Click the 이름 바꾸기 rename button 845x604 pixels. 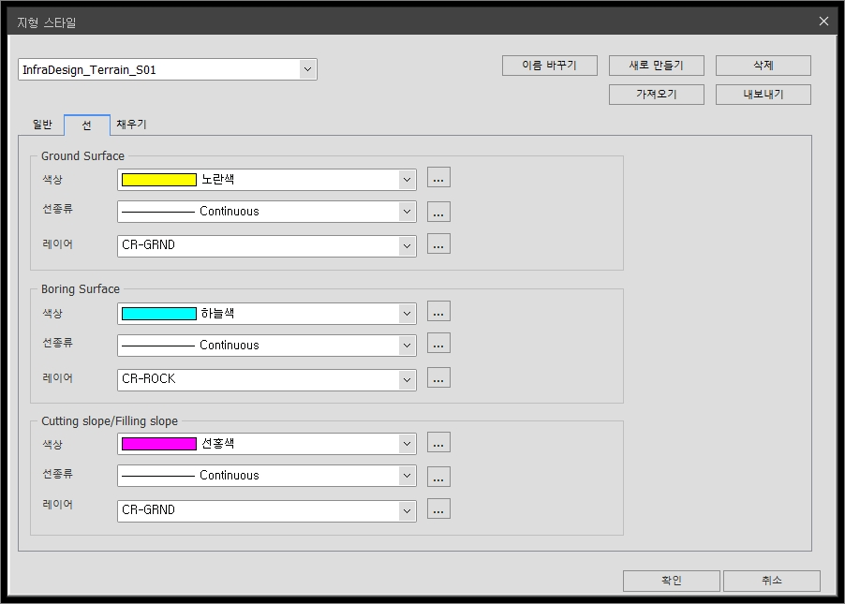[549, 66]
